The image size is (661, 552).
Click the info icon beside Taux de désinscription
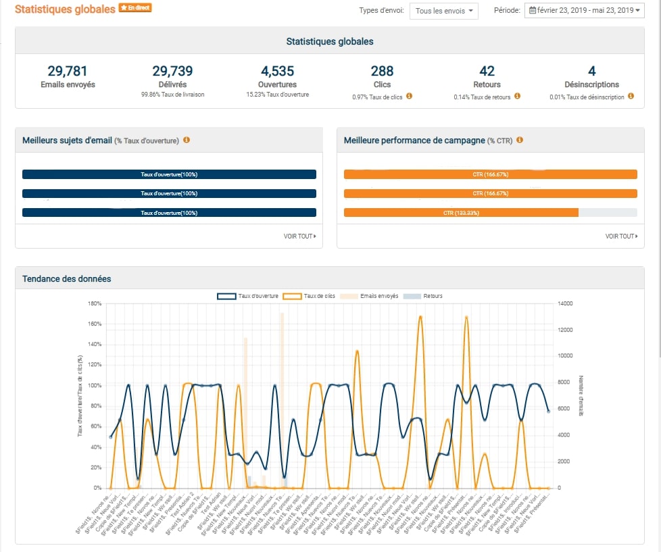coord(631,97)
